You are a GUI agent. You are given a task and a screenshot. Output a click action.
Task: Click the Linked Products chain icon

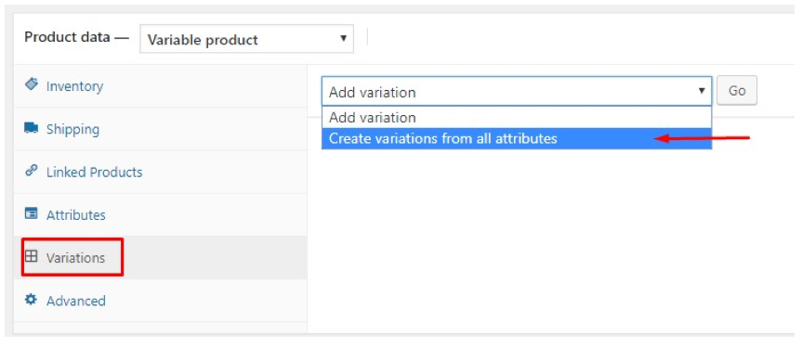click(32, 171)
